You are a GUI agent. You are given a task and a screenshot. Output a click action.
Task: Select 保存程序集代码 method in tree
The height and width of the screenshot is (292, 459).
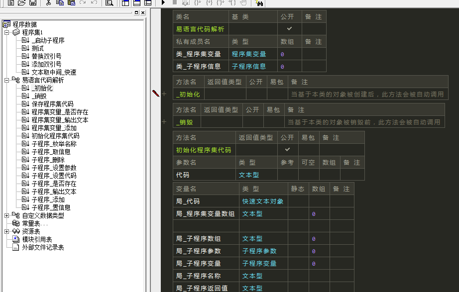tap(52, 104)
